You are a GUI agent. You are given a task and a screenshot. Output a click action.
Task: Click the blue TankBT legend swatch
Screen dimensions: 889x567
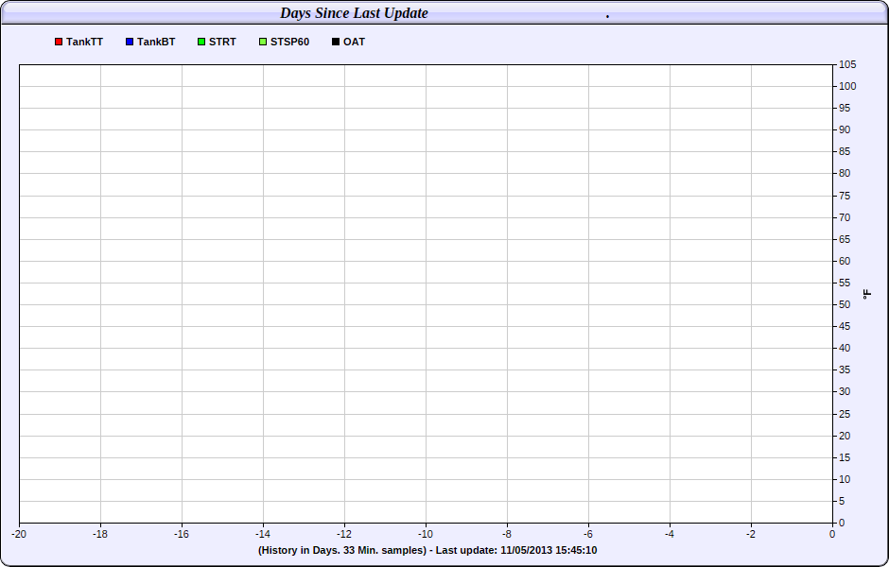(x=130, y=42)
